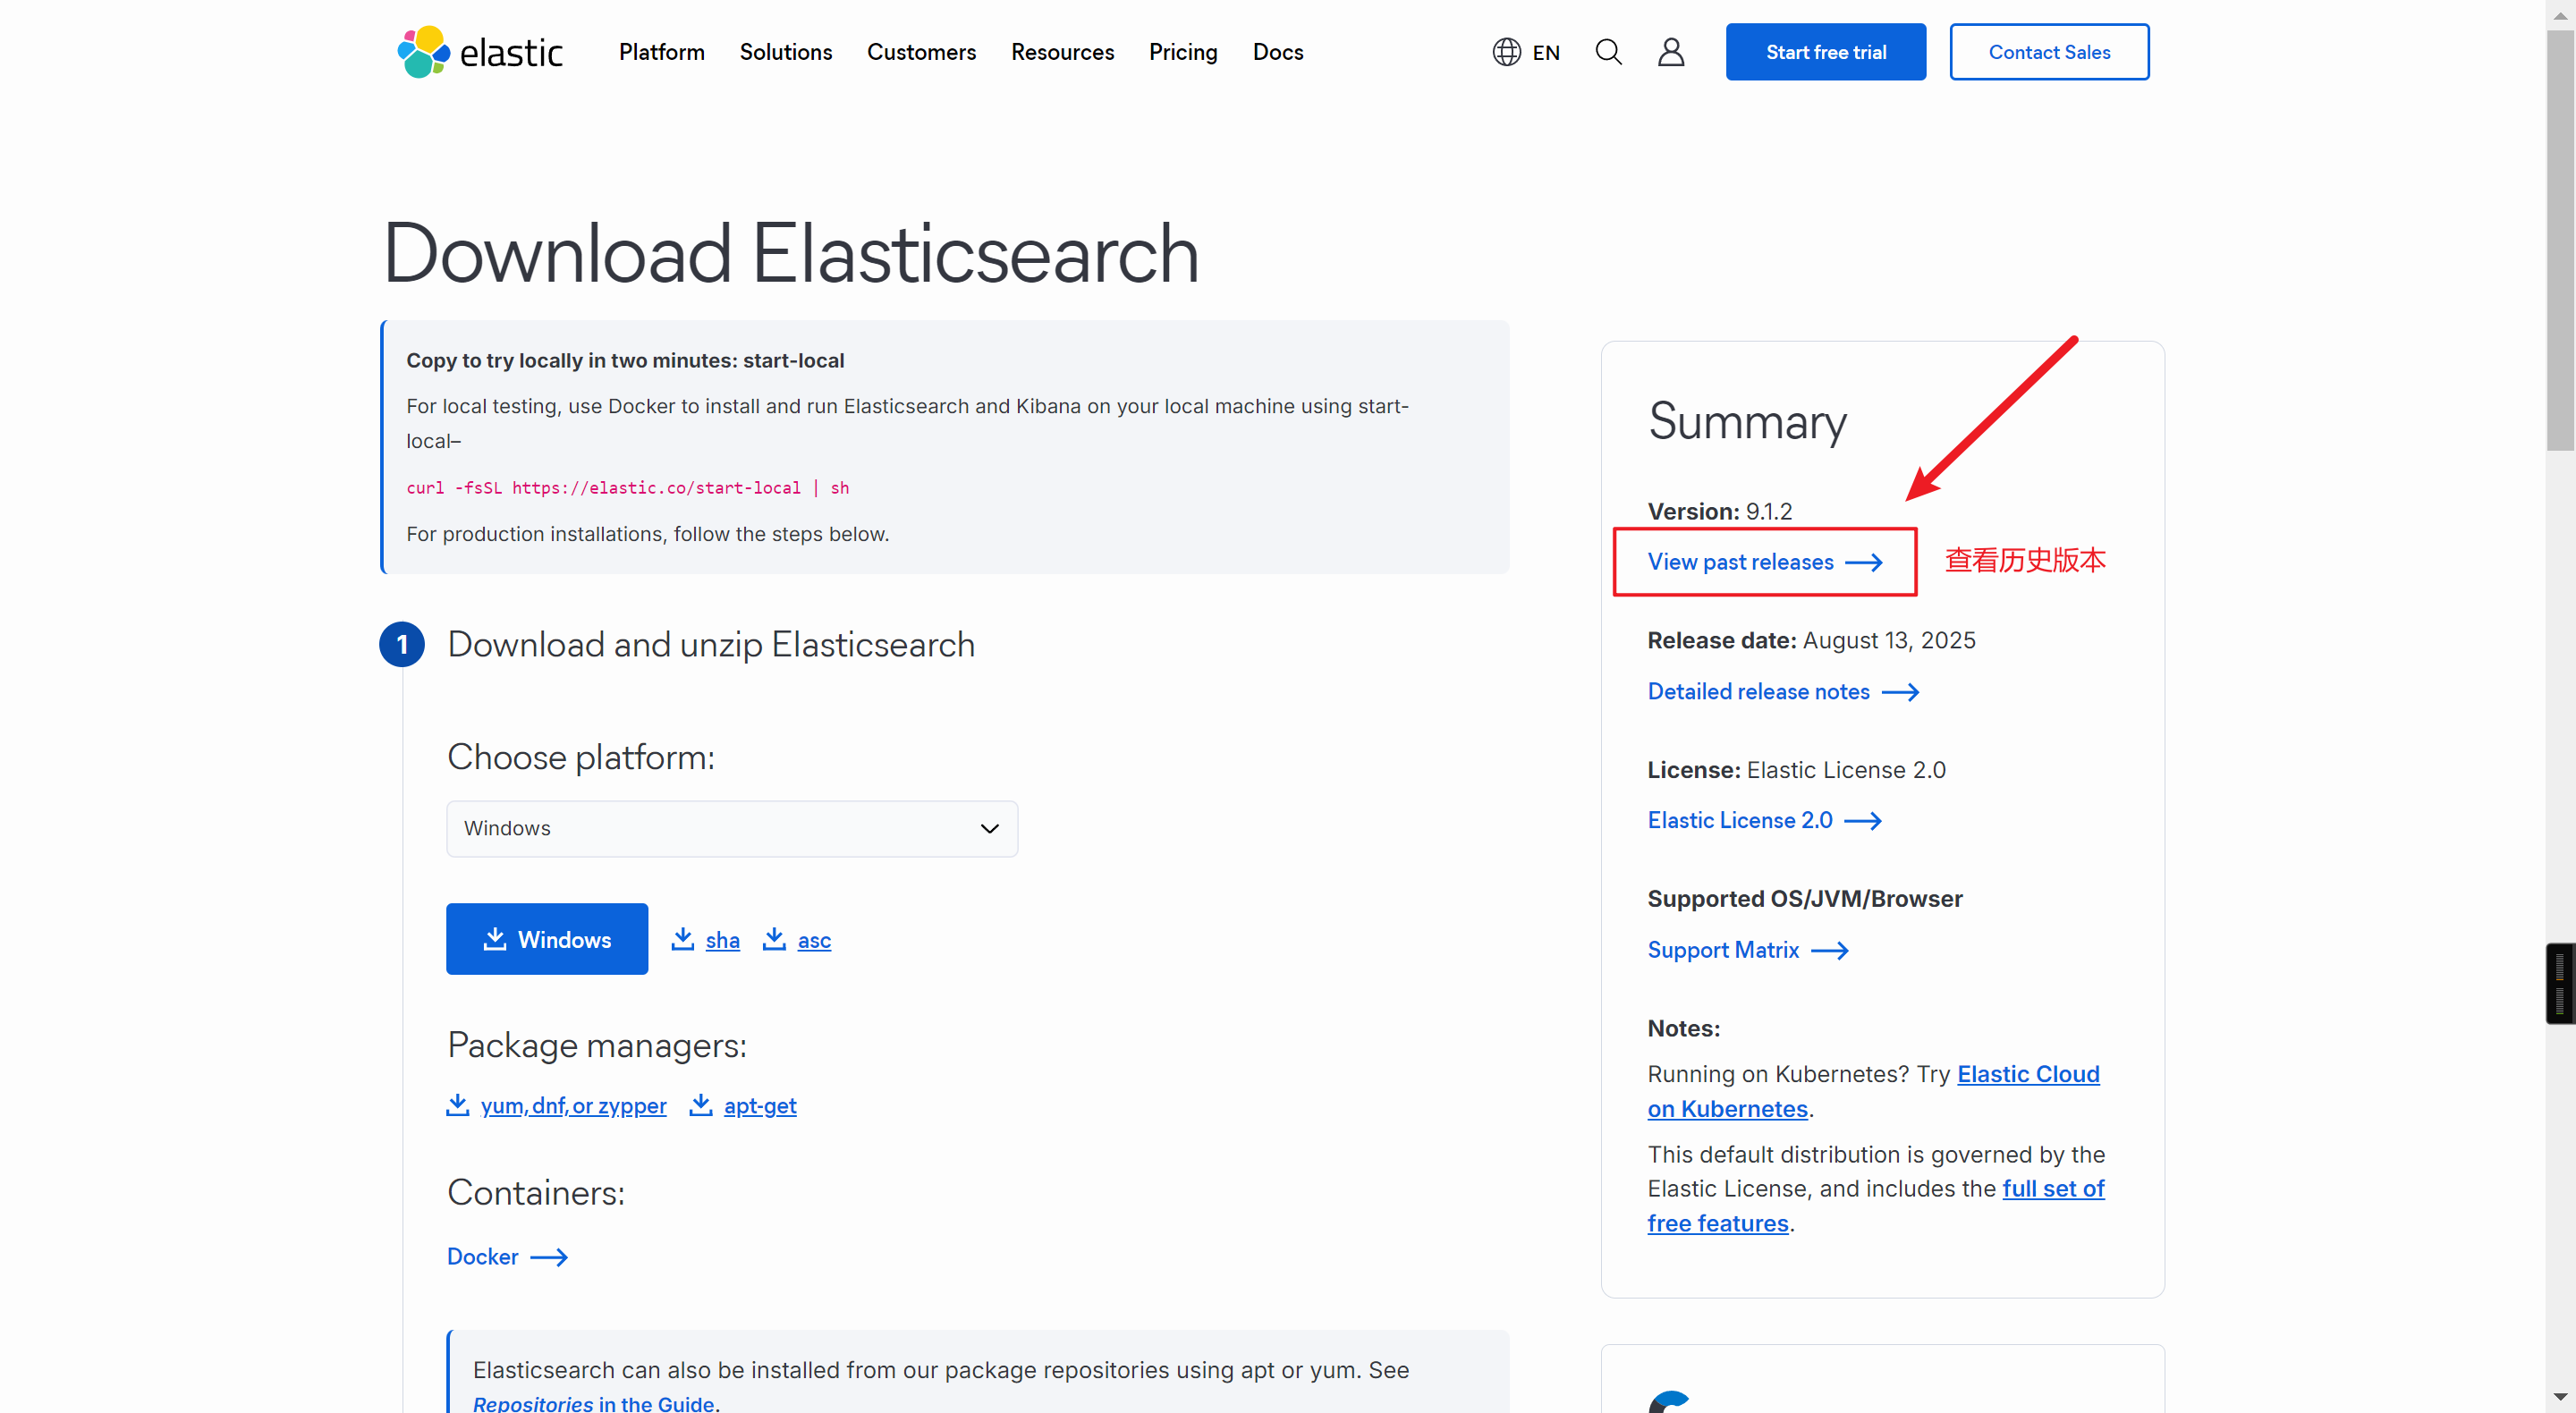Click the Elastic logo

coord(480,52)
